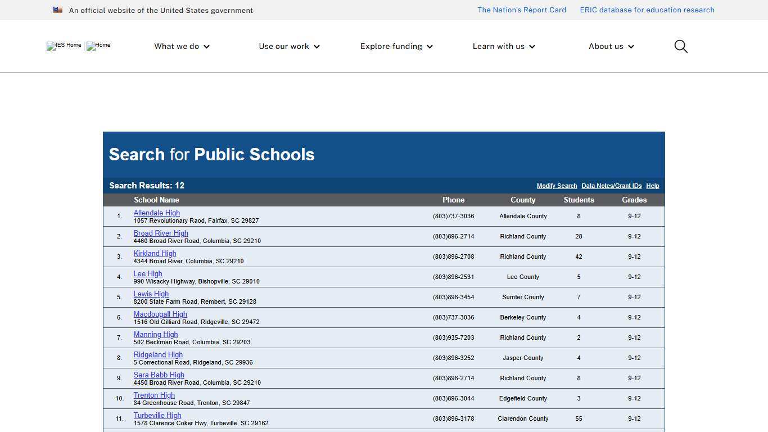Open the site search magnifier
The height and width of the screenshot is (432, 768).
coord(680,46)
